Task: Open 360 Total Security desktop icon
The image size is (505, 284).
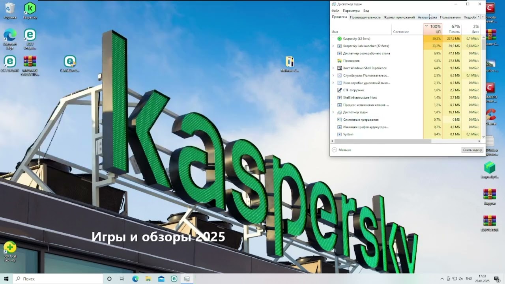Action: pyautogui.click(x=10, y=252)
